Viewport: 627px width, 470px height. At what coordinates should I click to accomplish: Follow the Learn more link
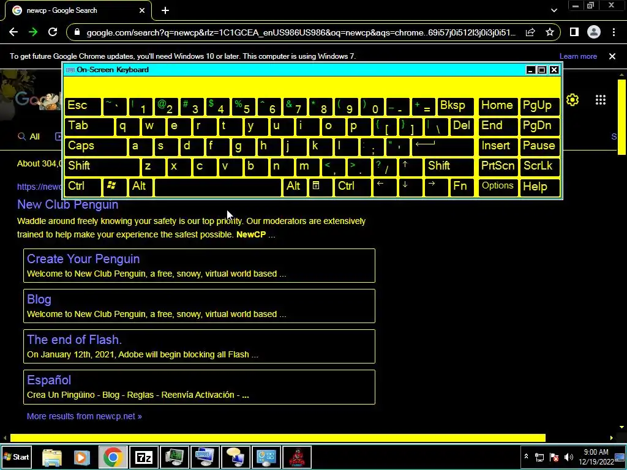click(x=578, y=56)
